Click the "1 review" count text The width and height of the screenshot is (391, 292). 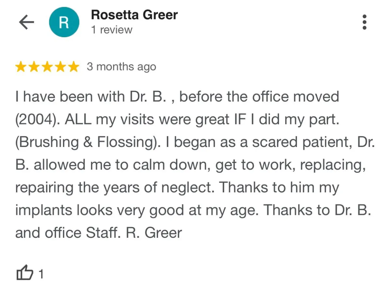click(x=112, y=30)
